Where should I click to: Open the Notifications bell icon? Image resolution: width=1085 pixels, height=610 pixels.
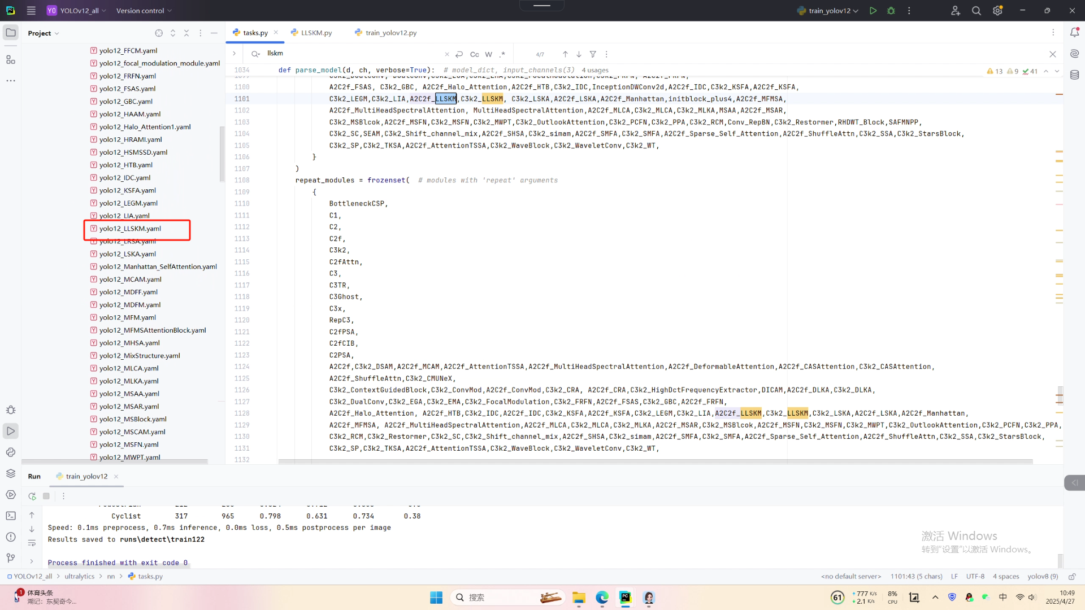(x=1074, y=33)
